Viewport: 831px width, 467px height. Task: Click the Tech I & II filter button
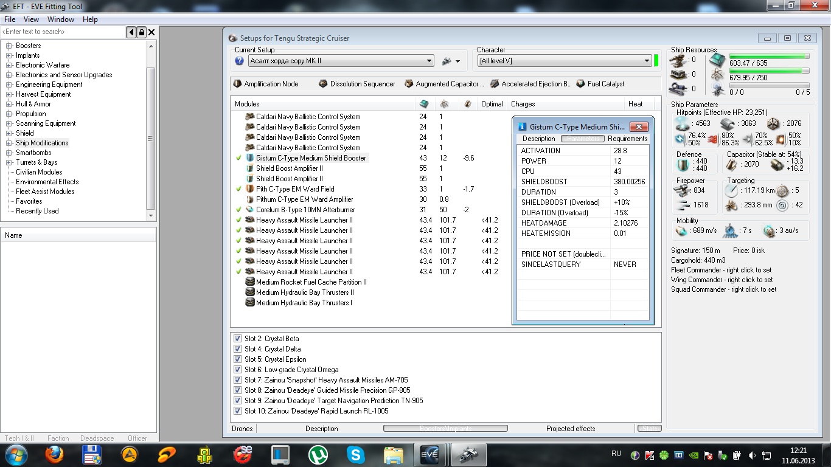click(x=19, y=438)
